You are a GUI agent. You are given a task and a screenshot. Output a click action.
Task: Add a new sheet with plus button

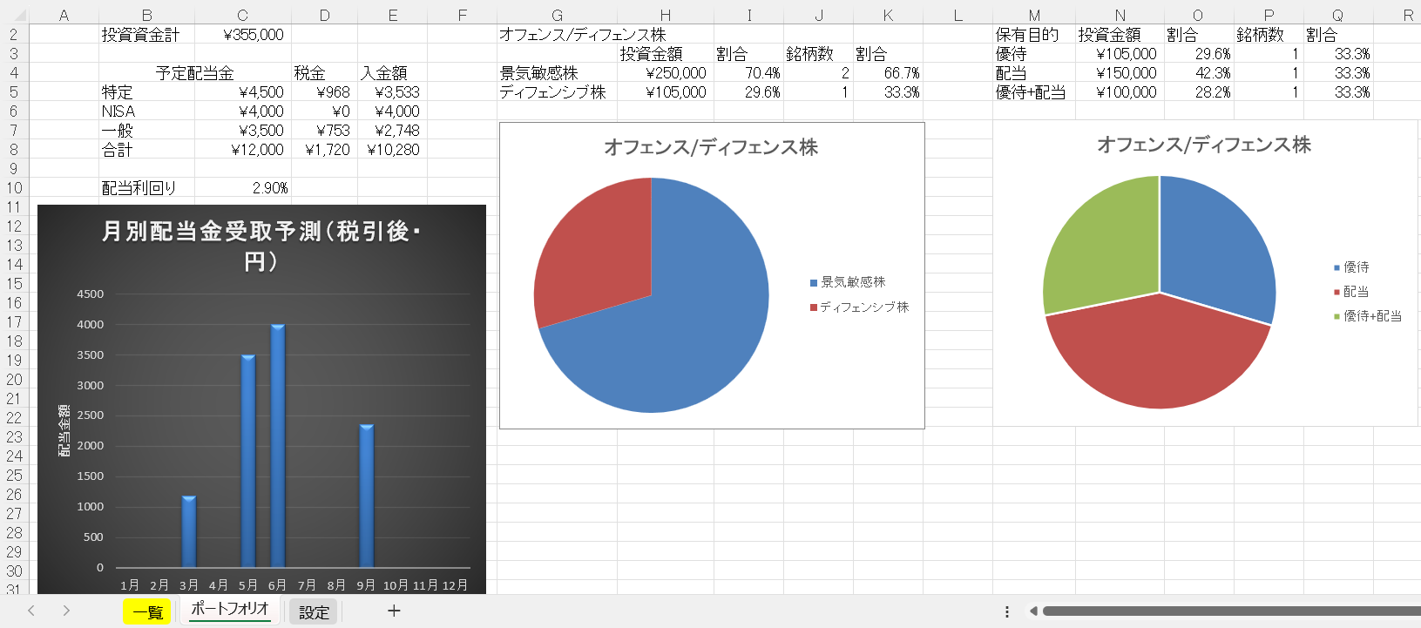[x=394, y=611]
